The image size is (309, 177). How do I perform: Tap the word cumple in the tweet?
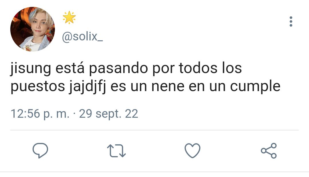pyautogui.click(x=255, y=86)
